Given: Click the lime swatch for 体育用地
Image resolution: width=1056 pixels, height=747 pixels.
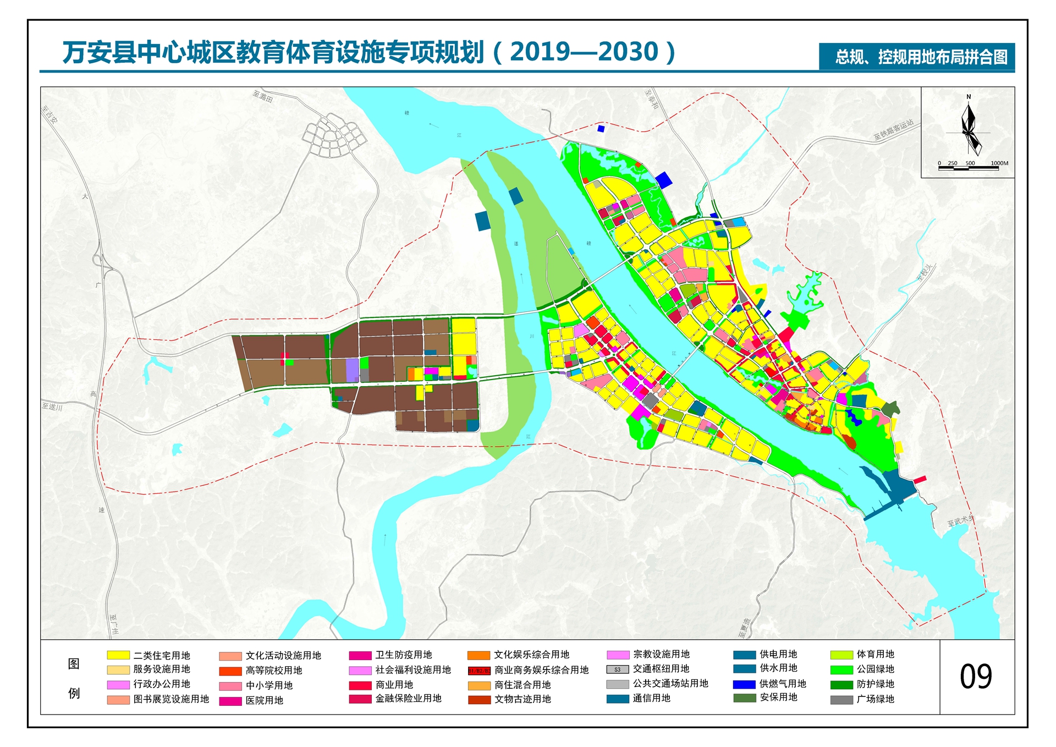Looking at the screenshot, I should click(842, 655).
